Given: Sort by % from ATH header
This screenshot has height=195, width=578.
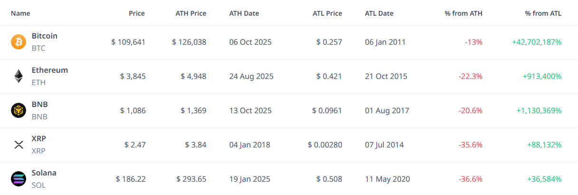Looking at the screenshot, I should click(x=463, y=13).
